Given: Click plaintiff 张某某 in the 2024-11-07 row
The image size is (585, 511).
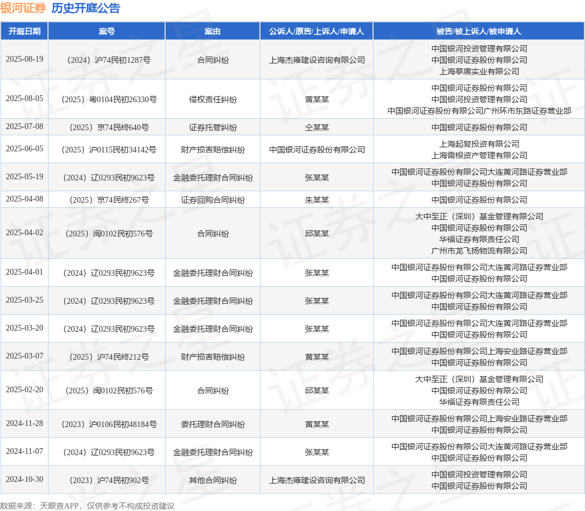Looking at the screenshot, I should pyautogui.click(x=316, y=452).
